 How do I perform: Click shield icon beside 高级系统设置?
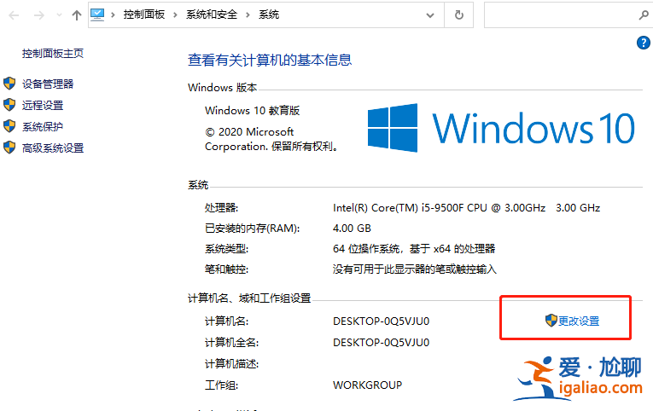point(9,148)
